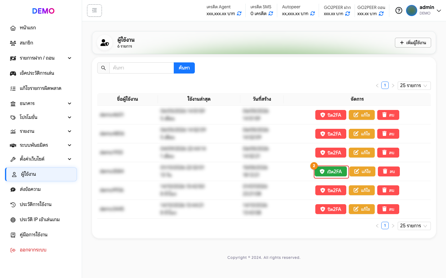The height and width of the screenshot is (278, 446).
Task: Open the สมาชิก menu item
Action: (41, 43)
